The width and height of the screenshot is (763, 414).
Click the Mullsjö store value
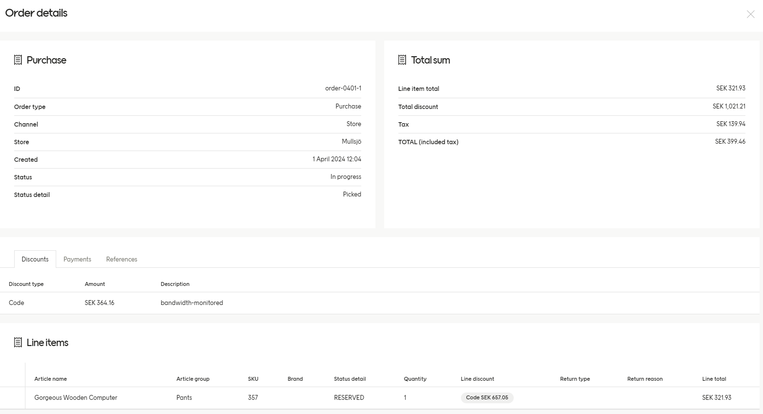point(351,142)
